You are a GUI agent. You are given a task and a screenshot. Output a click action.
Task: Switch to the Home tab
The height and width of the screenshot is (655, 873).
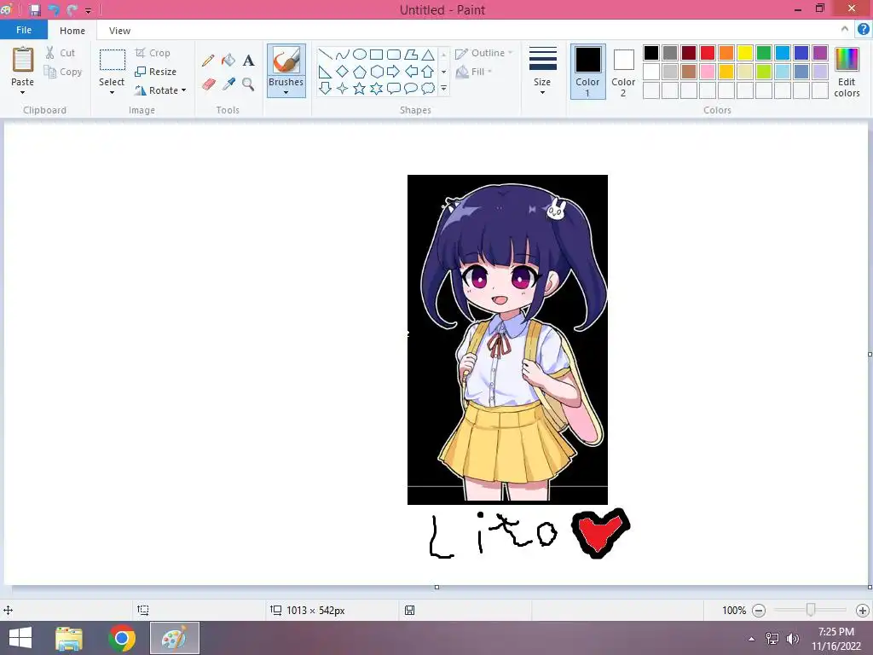coord(72,31)
